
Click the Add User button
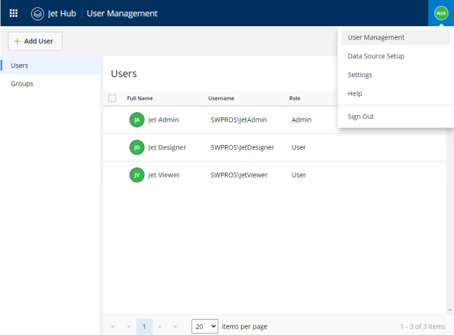(x=35, y=42)
